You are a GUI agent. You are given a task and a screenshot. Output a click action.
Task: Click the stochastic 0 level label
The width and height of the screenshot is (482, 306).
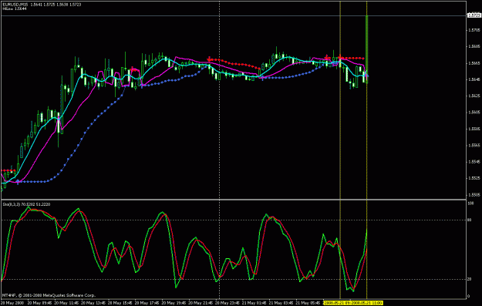469,296
